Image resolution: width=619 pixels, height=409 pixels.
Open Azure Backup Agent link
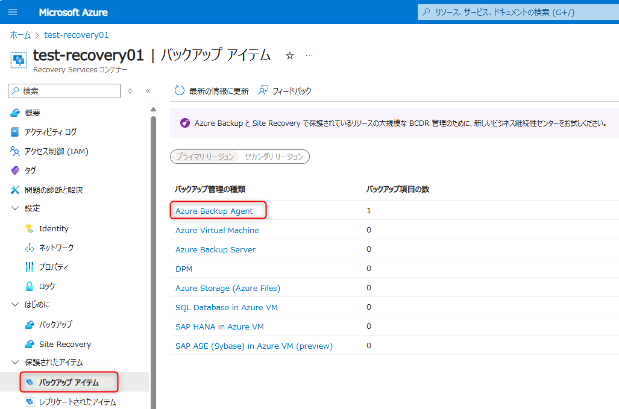coord(214,211)
